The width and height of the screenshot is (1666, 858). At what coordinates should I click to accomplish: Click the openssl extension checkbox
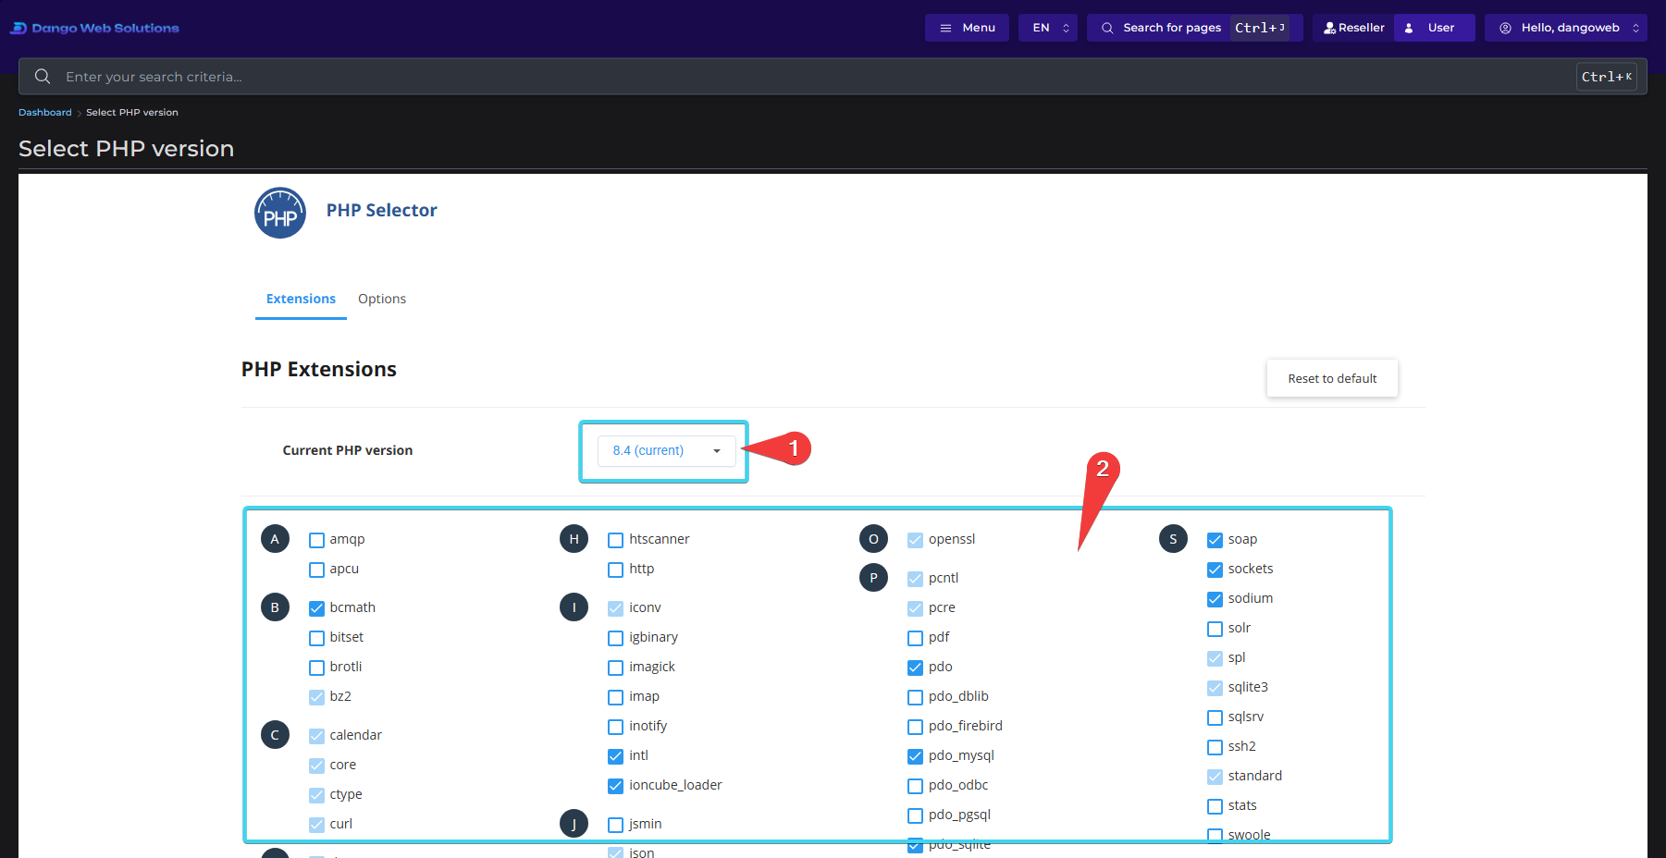(x=915, y=540)
